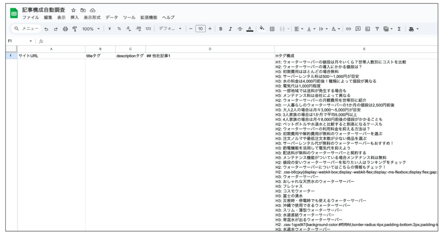444x236 pixels.
Task: Open text wrapping dropdown
Action: (x=323, y=29)
